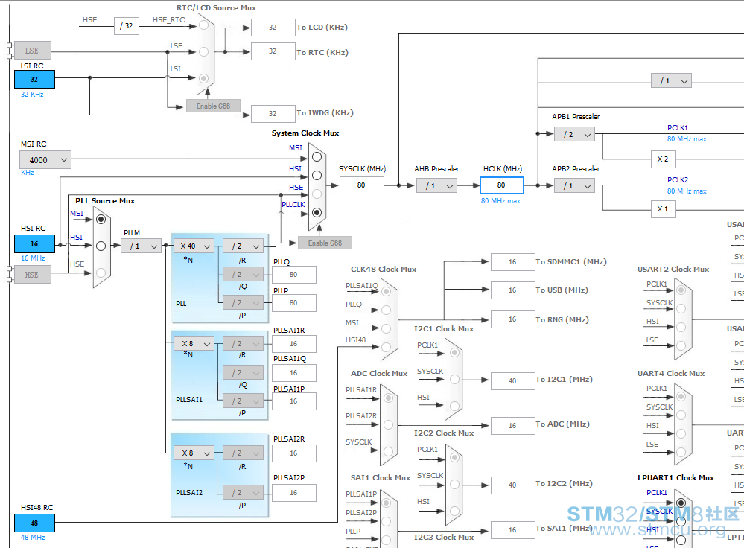This screenshot has width=744, height=548.
Task: Click the PLLP 80 output box
Action: pos(293,303)
